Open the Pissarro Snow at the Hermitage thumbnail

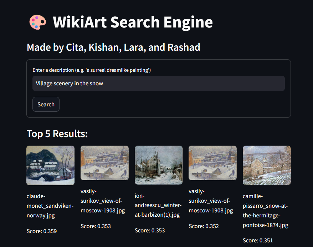click(267, 165)
